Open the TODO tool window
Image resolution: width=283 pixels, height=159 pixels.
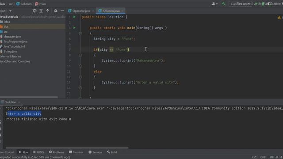[x=38, y=152]
